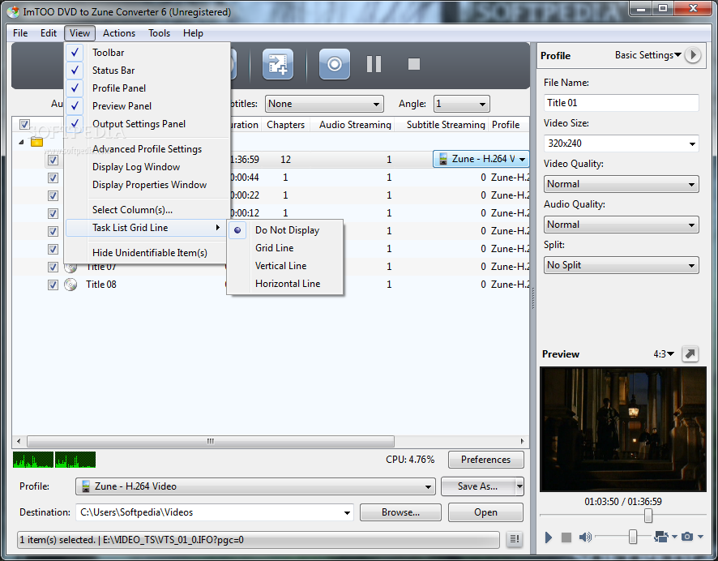Viewport: 718px width, 561px height.
Task: Uncheck the Title 08 checkbox
Action: 53,285
